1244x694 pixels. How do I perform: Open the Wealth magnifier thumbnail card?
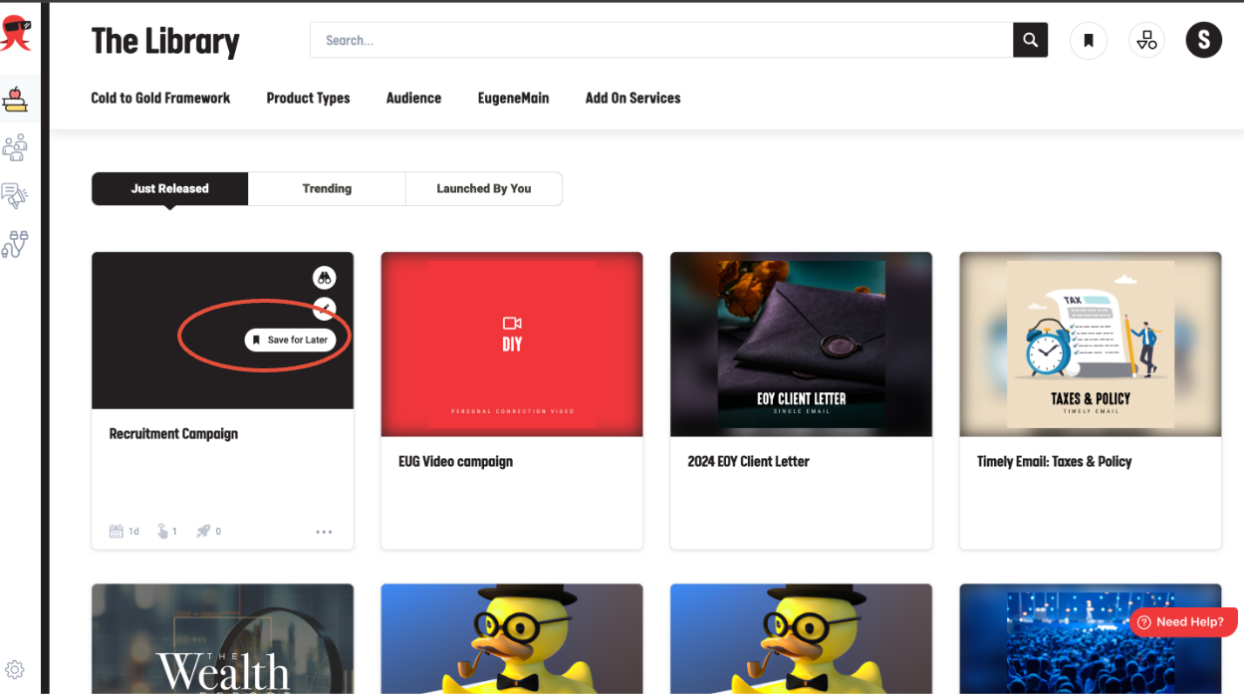(x=222, y=639)
